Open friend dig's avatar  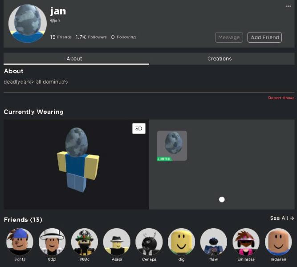[181, 242]
